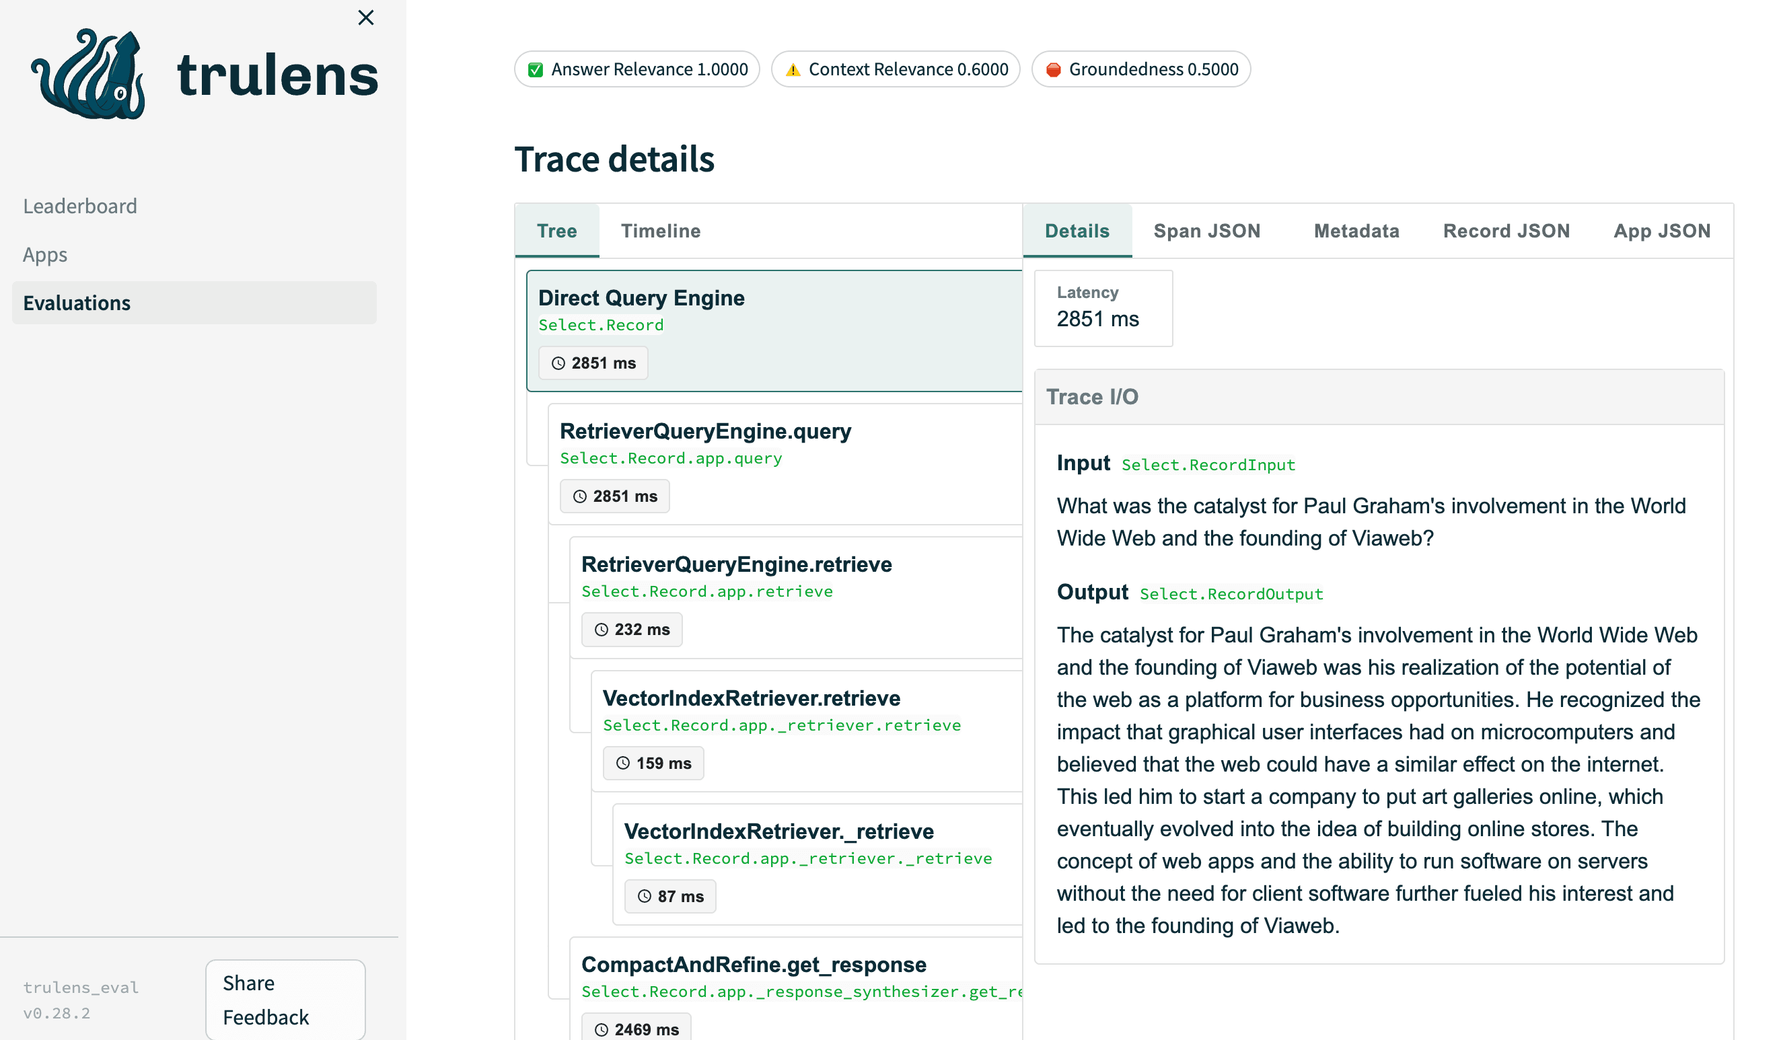
Task: Switch to the Timeline tab
Action: click(660, 231)
